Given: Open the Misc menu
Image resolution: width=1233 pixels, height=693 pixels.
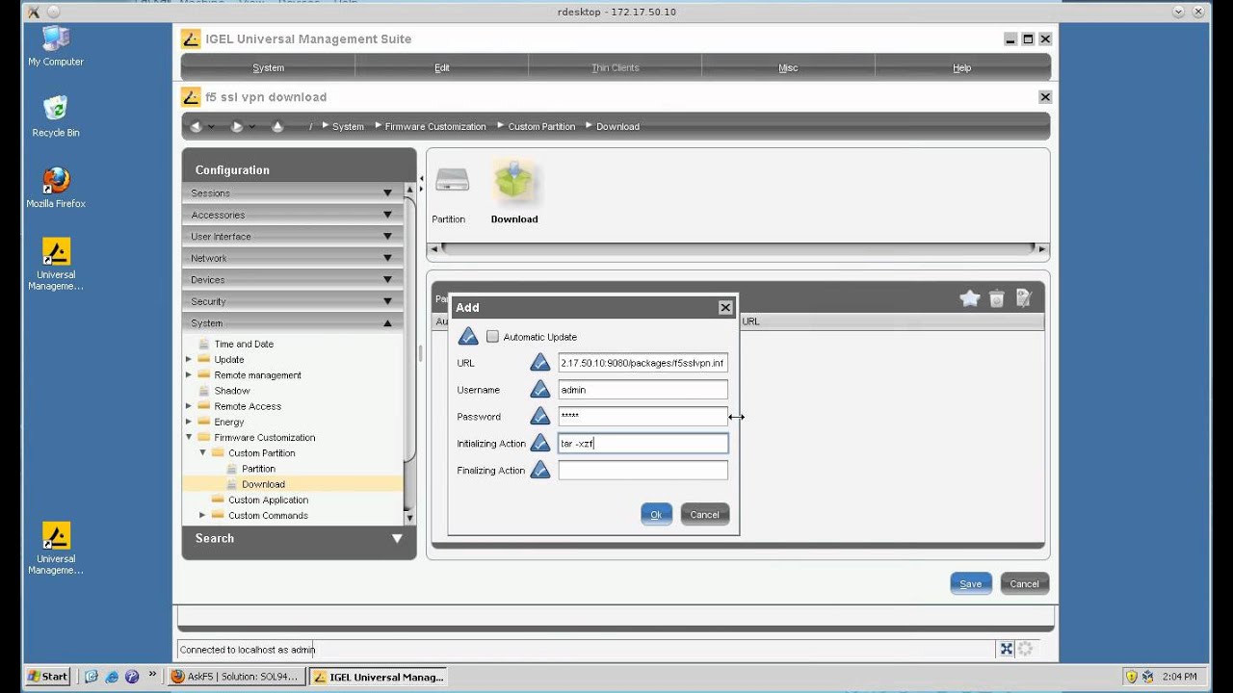Looking at the screenshot, I should click(788, 67).
